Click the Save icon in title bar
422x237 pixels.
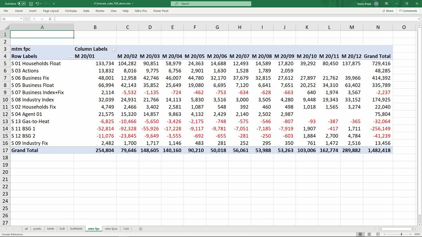tap(31, 4)
